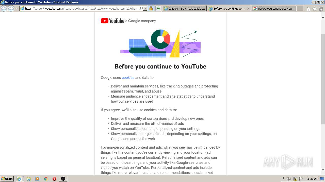Click the browser Forward arrow button
Screen dimensions: 325x182
click(11, 8)
